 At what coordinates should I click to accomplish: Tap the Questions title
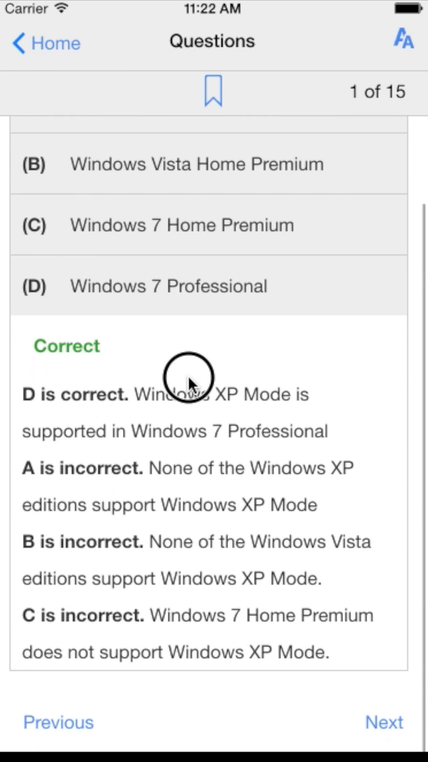point(212,41)
